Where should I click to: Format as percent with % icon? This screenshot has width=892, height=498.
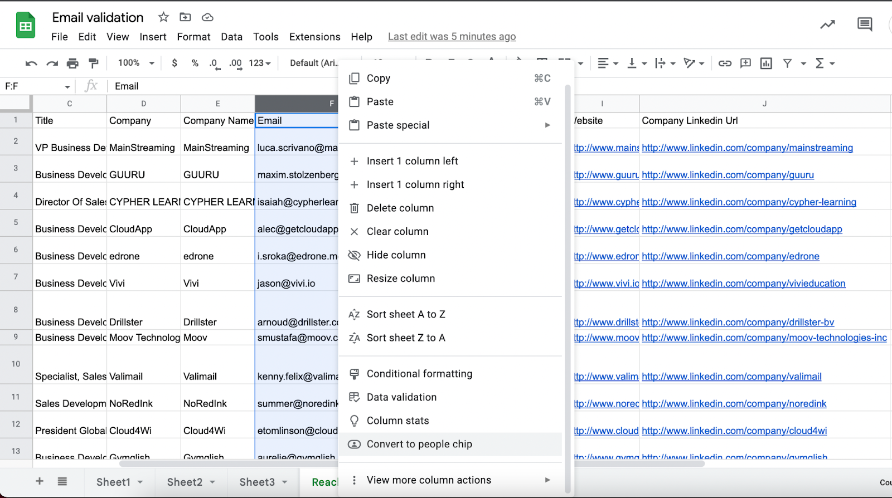pos(195,63)
